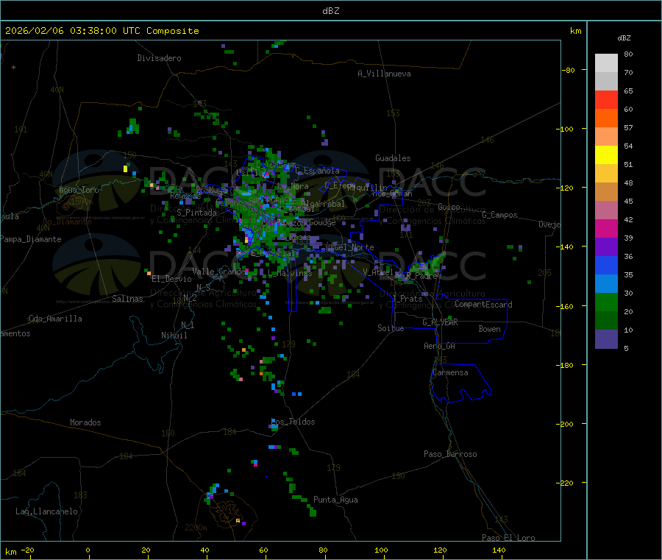Select the dark green 20 dBZ swatch
Image resolution: width=662 pixels, height=560 pixels.
tap(606, 321)
